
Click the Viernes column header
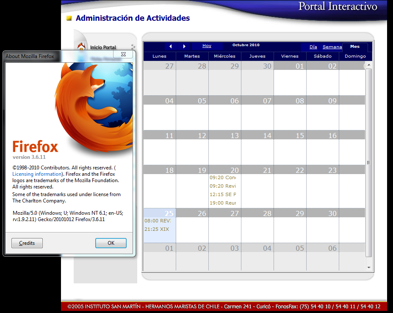(x=290, y=56)
